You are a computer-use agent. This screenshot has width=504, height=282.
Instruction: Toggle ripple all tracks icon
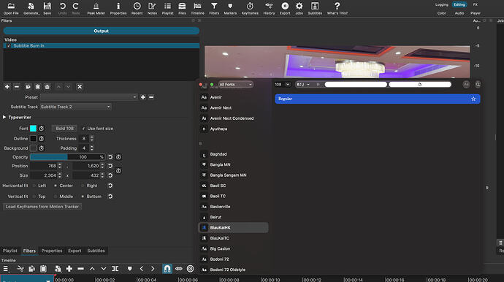(x=191, y=269)
